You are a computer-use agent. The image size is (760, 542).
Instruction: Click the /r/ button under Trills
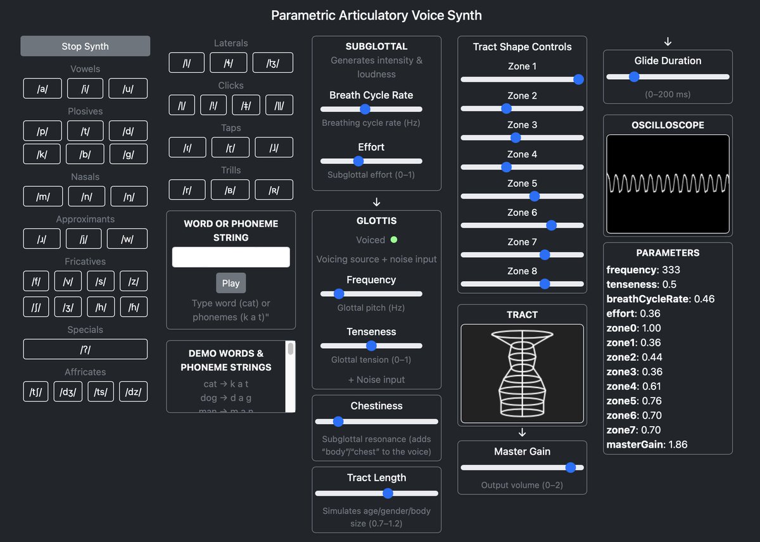click(x=187, y=190)
